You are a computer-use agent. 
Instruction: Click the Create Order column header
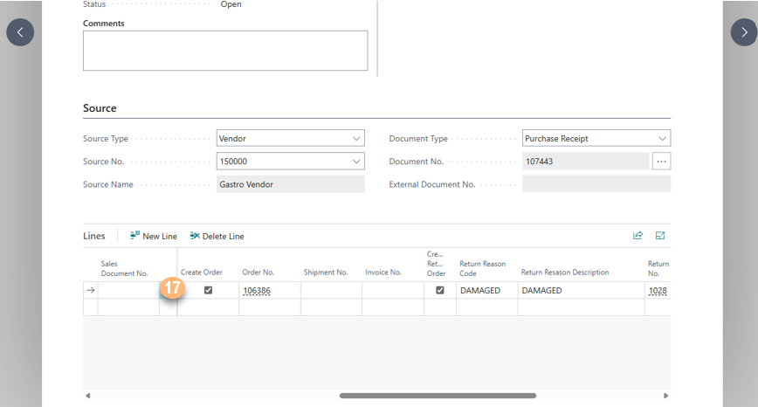[202, 272]
